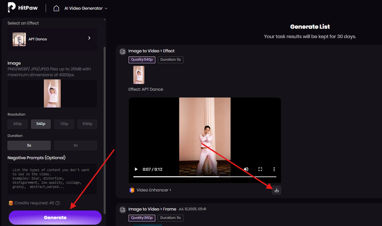Select 1080p resolution
The width and height of the screenshot is (382, 226).
(87, 124)
